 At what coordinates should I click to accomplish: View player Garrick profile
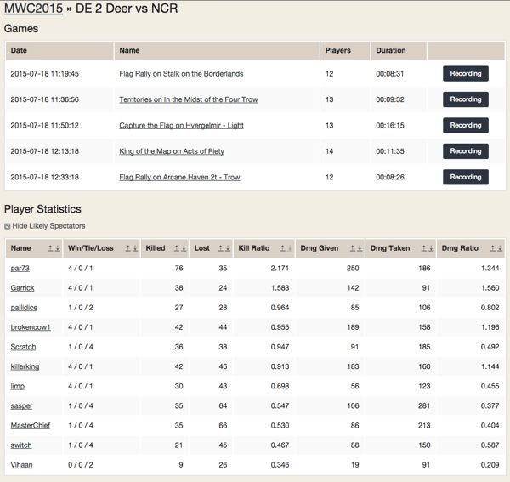[22, 288]
